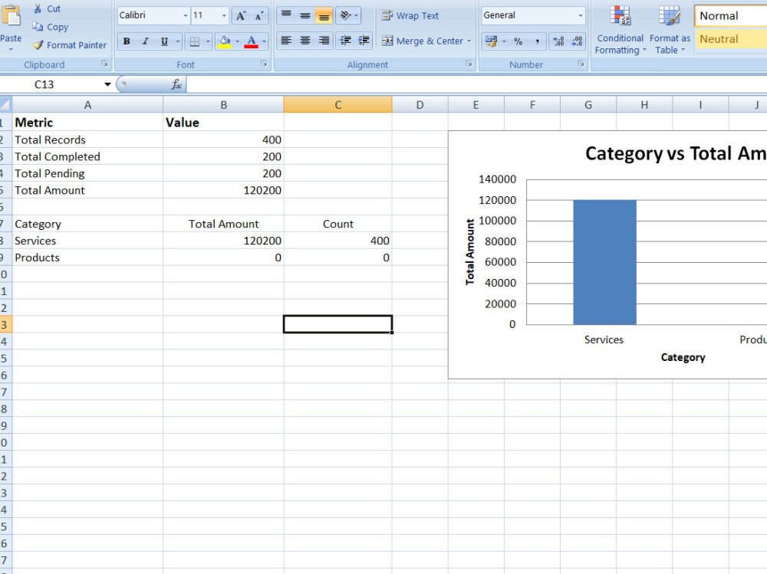Apply Comma Style
767x574 pixels.
pos(537,41)
